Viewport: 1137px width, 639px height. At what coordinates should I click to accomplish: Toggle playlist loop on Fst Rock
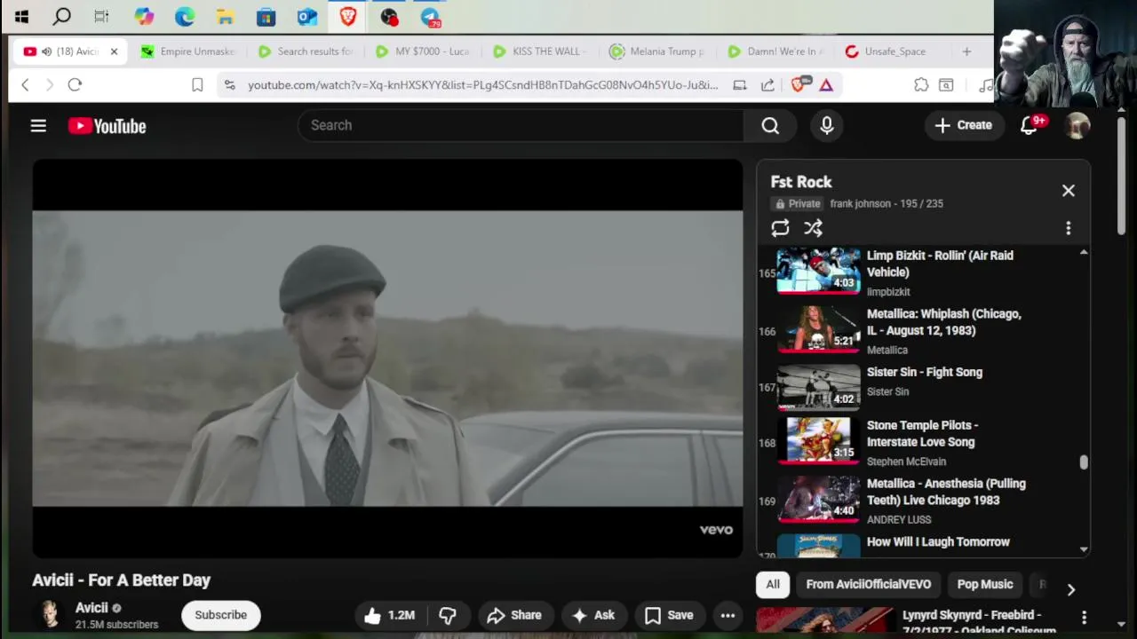(780, 228)
